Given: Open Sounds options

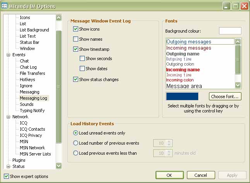Looking at the screenshot, I should tap(27, 104).
